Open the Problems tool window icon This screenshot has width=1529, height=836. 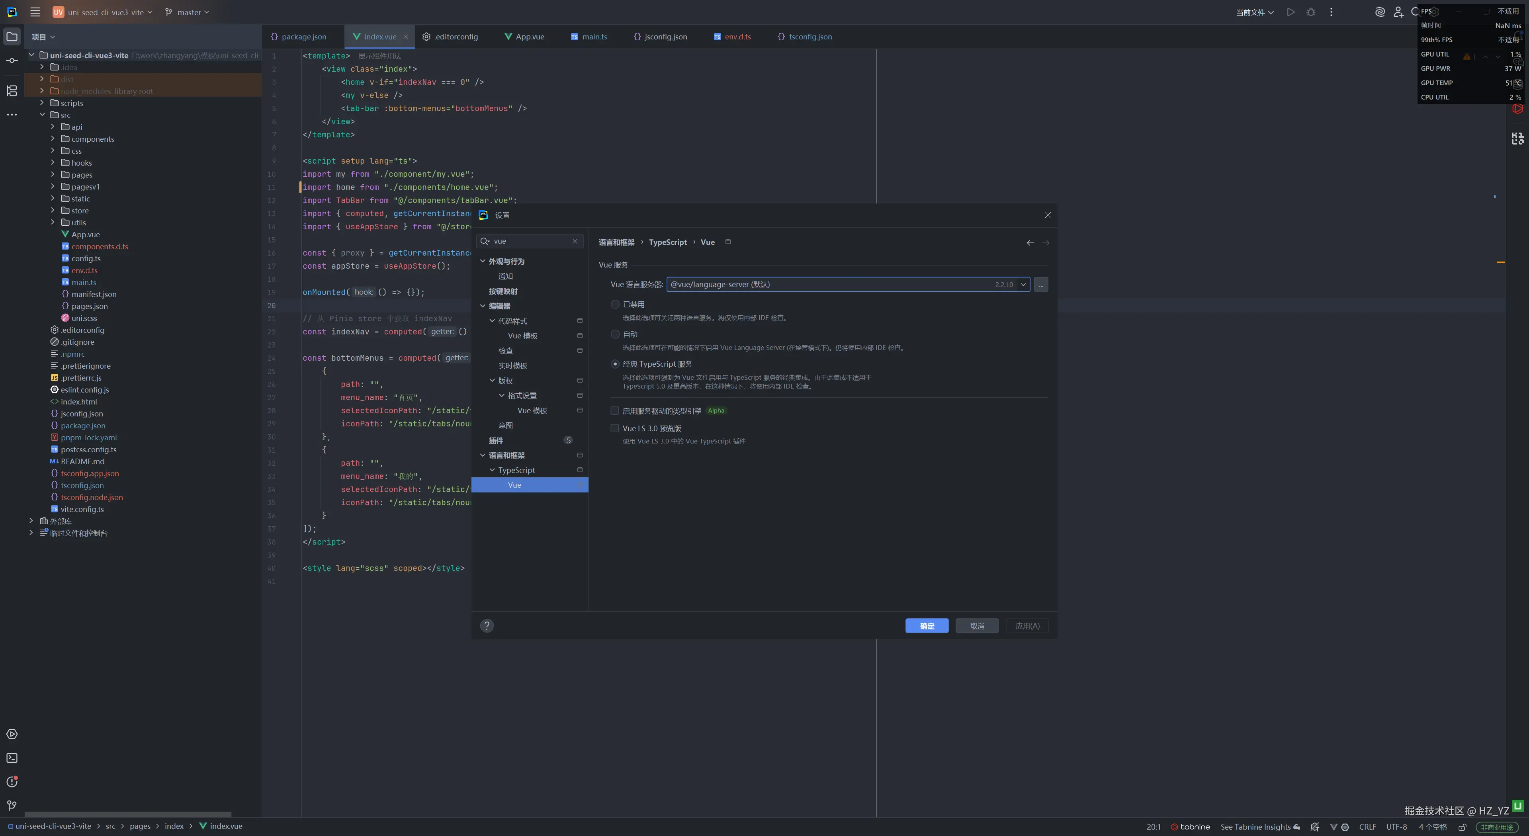pos(12,781)
